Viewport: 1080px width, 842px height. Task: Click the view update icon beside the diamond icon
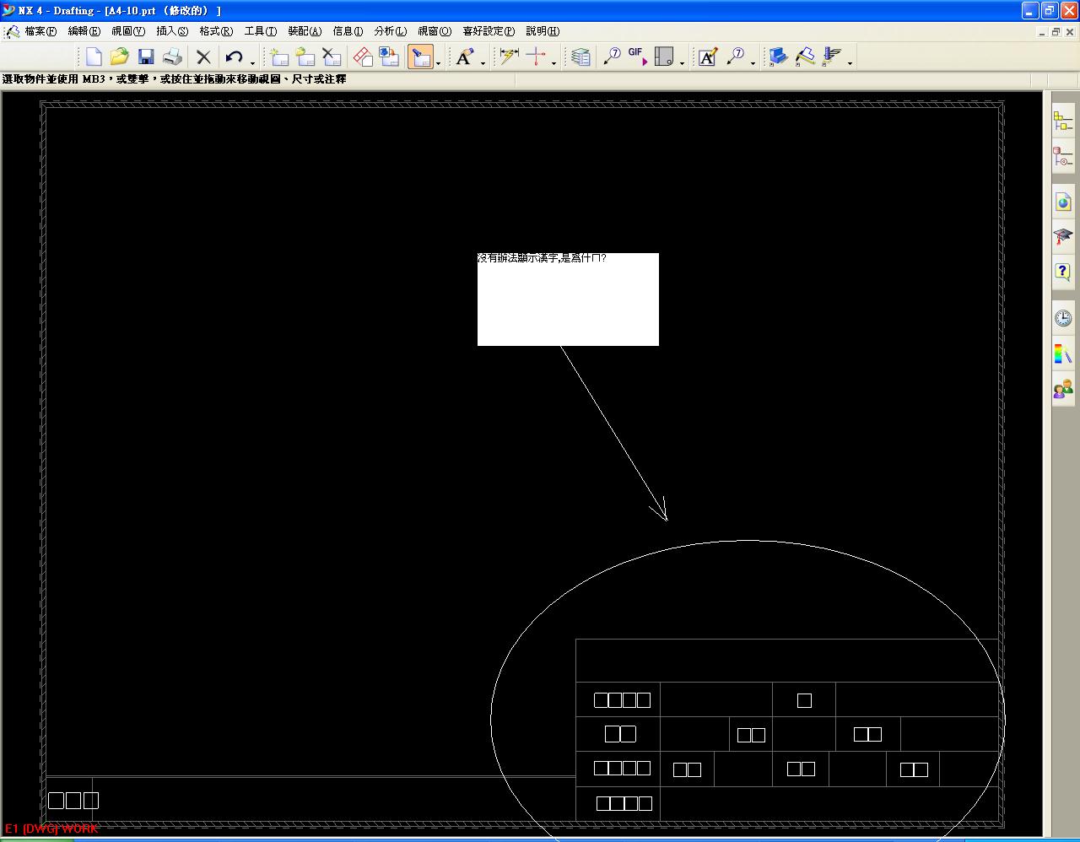[389, 57]
